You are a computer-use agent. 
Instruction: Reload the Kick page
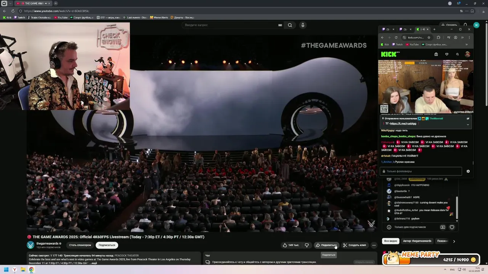[396, 38]
